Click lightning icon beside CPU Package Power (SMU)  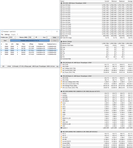click(x=61, y=86)
